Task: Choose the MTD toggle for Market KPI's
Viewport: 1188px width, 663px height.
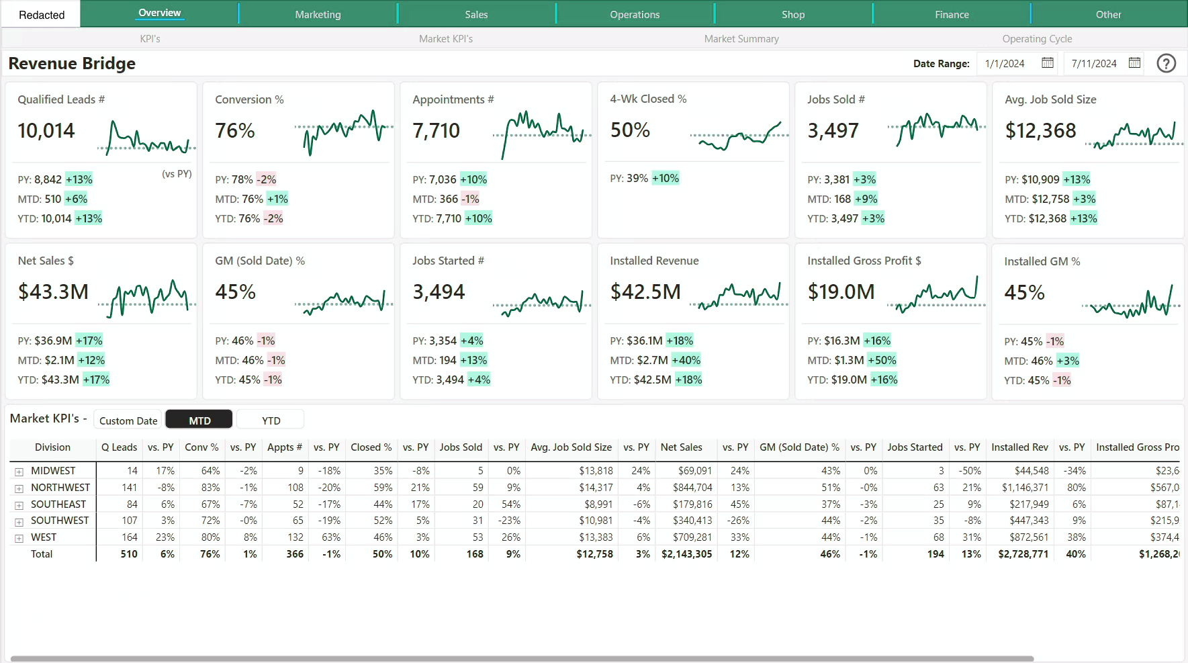Action: click(199, 421)
